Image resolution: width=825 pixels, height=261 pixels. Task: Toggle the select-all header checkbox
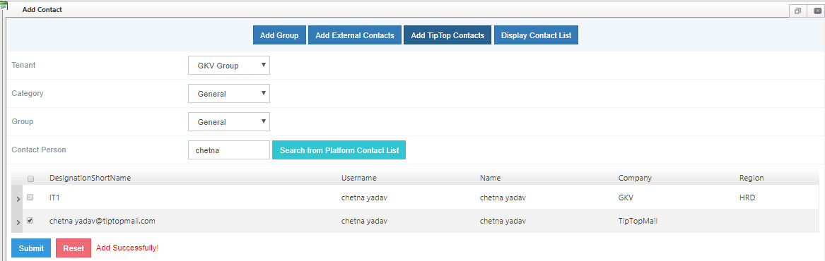coord(30,178)
